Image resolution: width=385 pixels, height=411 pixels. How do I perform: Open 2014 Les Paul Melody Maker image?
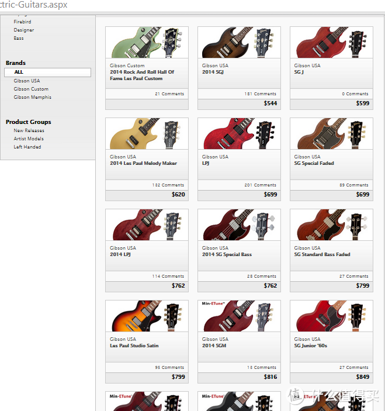pyautogui.click(x=147, y=133)
